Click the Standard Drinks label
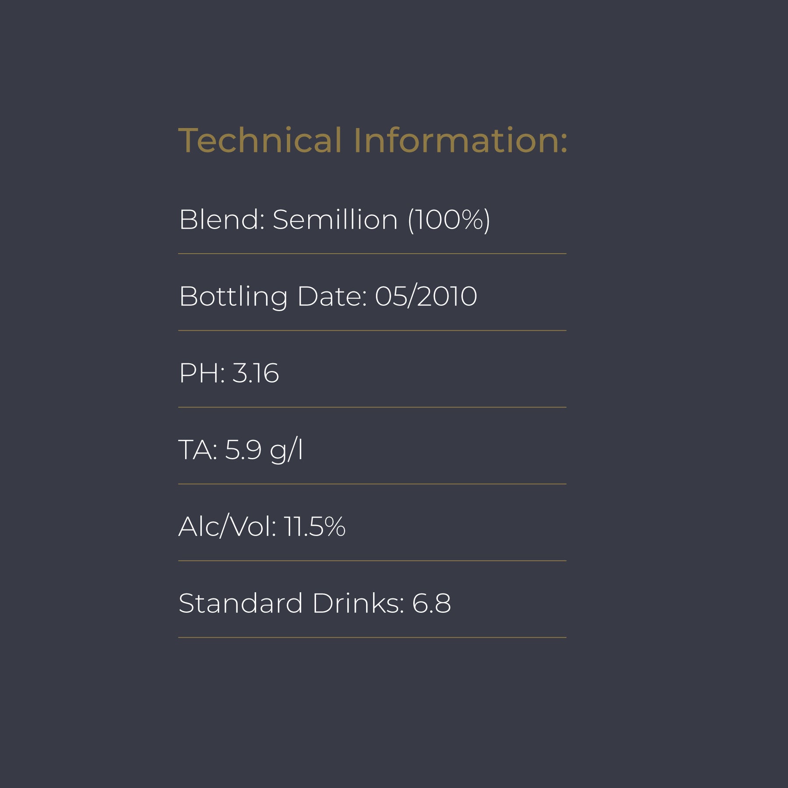Screen dimensions: 788x788 (291, 603)
